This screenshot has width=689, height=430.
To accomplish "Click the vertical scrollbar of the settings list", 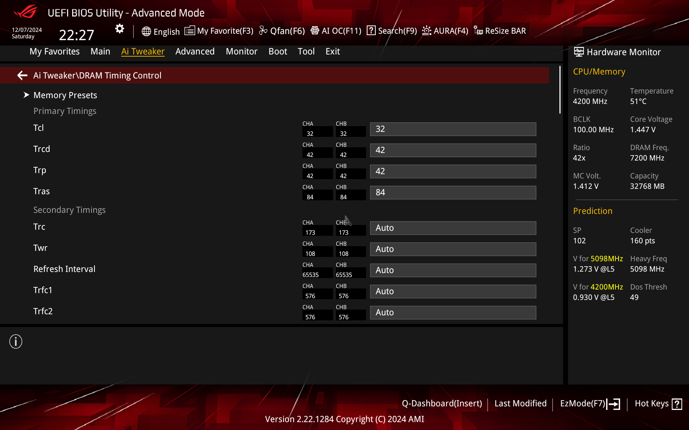I will 560,90.
